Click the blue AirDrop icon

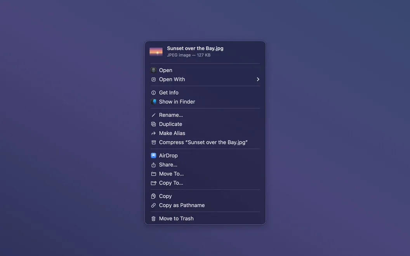tap(153, 156)
